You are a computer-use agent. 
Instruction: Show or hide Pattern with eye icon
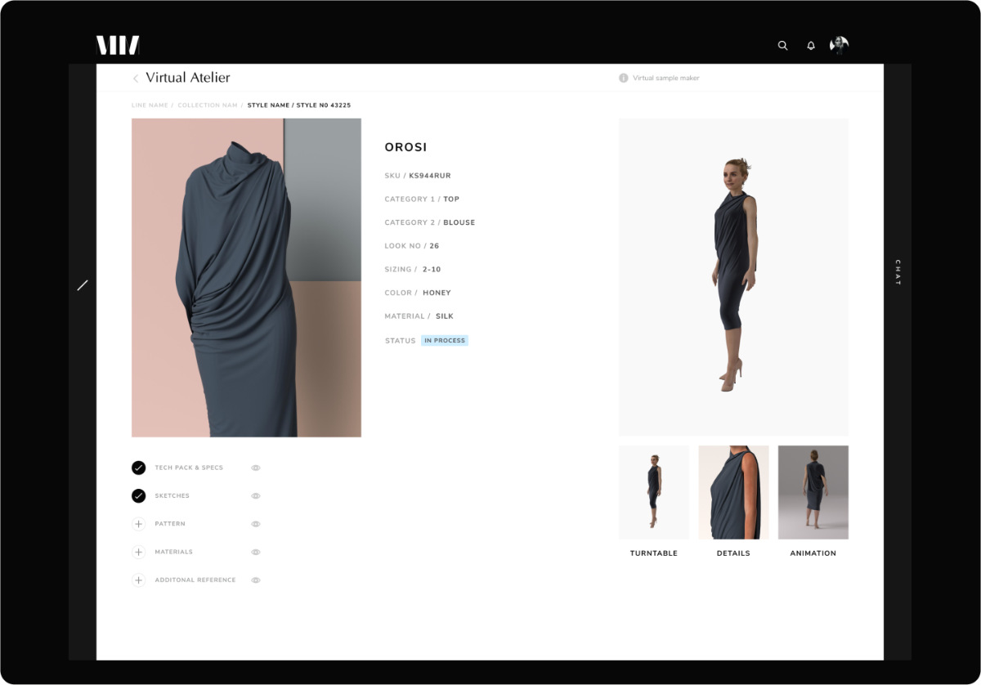coord(256,524)
